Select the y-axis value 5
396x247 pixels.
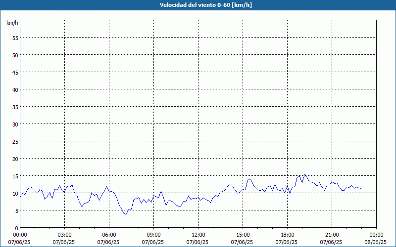click(x=17, y=211)
